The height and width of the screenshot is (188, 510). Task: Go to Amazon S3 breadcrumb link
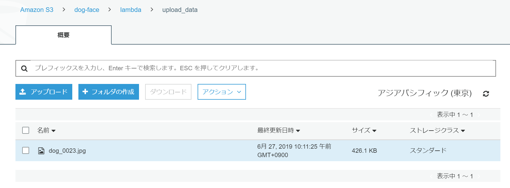tap(37, 10)
